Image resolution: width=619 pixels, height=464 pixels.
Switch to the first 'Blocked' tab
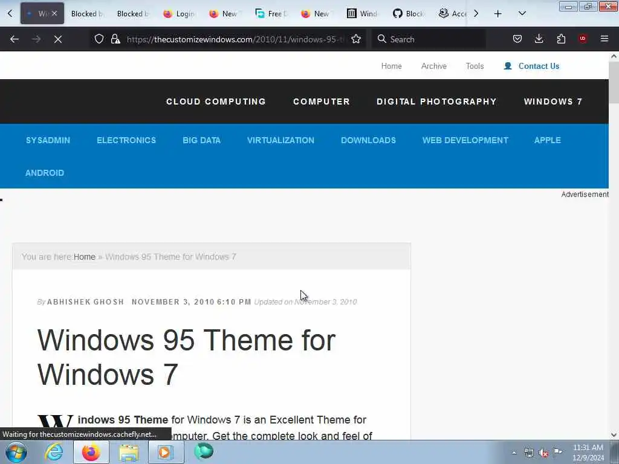click(87, 14)
